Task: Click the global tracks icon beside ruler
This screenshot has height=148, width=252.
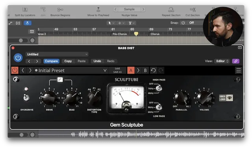Action: coord(32,31)
